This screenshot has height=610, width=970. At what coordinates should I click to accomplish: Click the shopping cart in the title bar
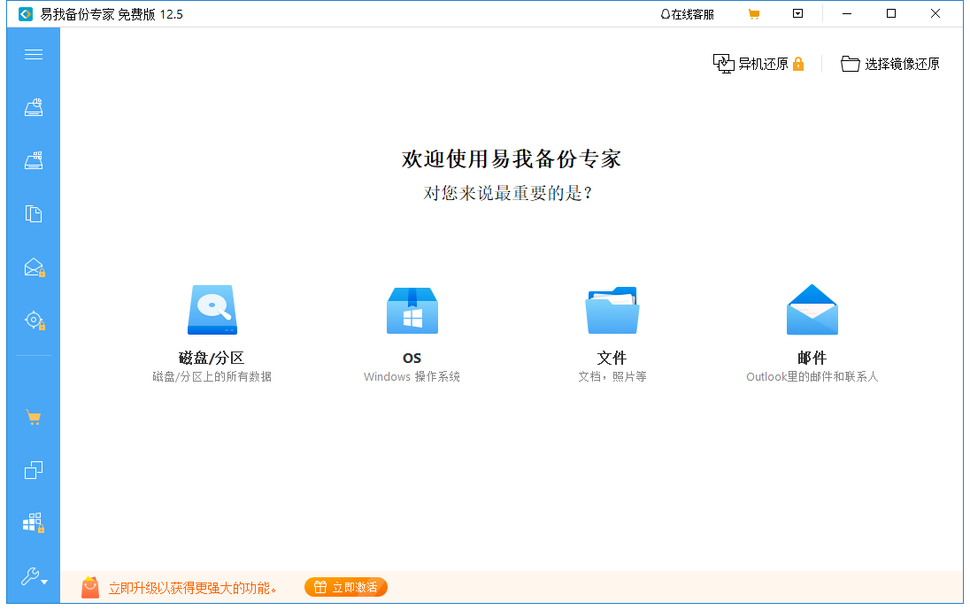pos(755,13)
